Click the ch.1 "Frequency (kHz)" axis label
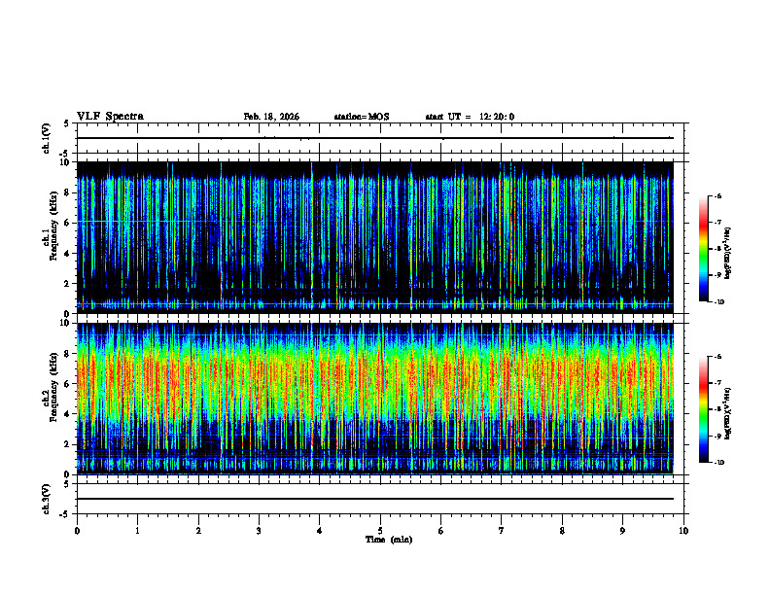Viewport: 770px width, 595px height. click(52, 227)
